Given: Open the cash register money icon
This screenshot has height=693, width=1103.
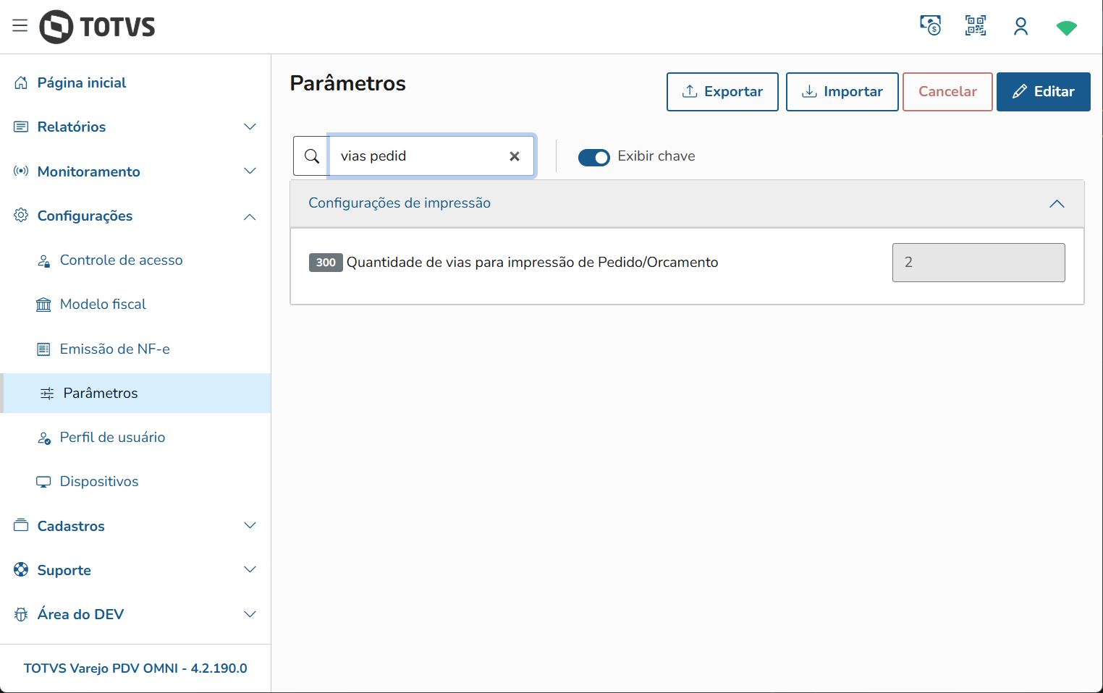Looking at the screenshot, I should coord(930,26).
